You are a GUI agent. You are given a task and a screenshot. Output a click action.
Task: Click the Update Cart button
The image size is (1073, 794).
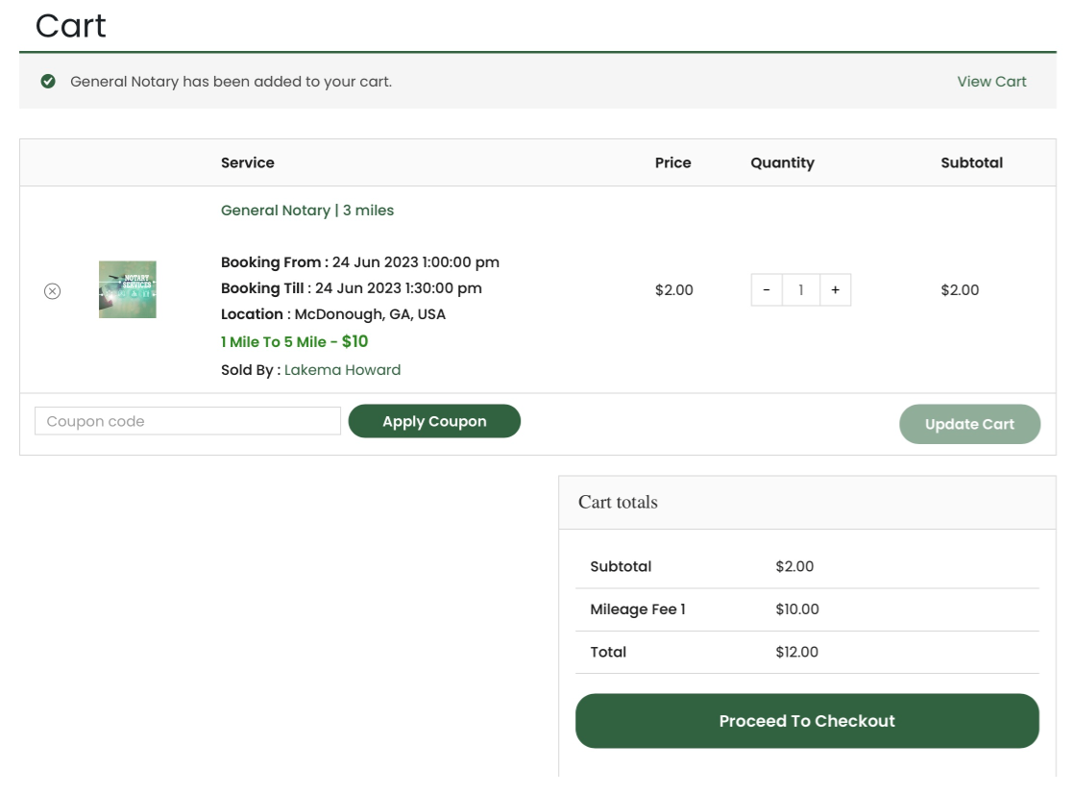point(969,424)
